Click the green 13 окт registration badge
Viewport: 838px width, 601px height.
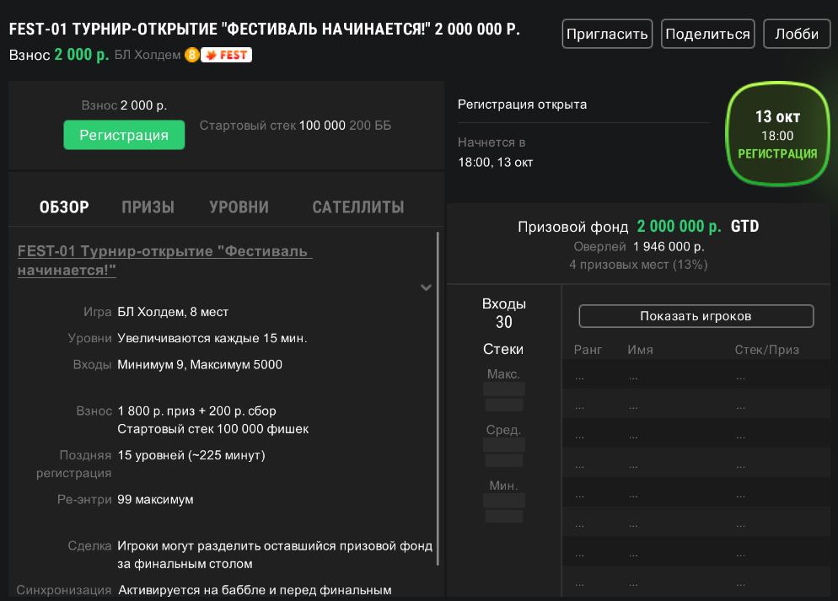[776, 134]
